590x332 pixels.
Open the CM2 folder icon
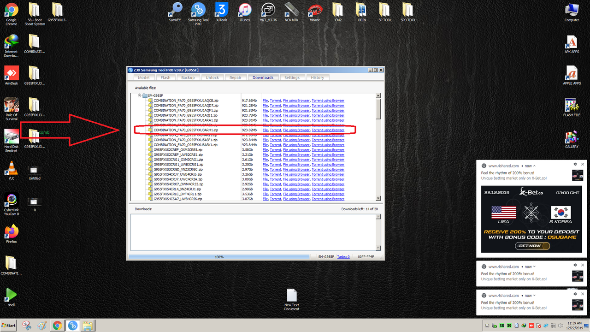(338, 12)
